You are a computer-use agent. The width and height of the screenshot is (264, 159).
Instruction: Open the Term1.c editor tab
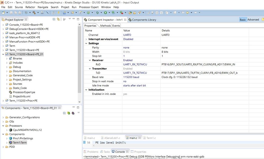[x=150, y=138]
